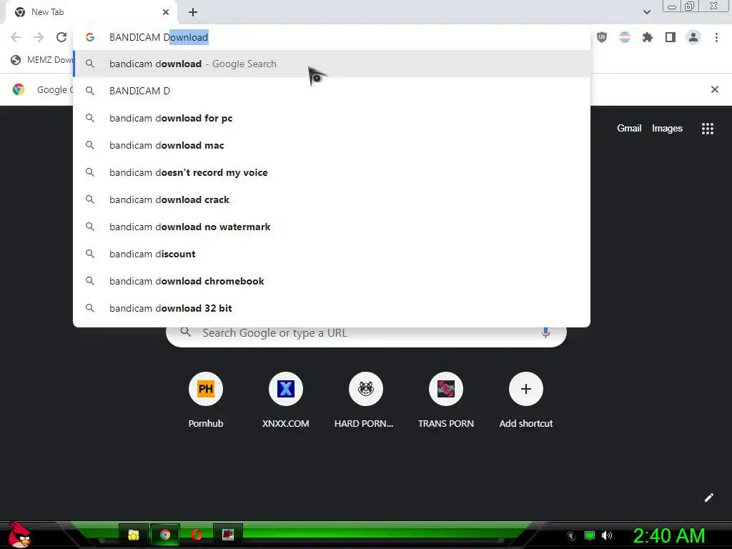This screenshot has width=732, height=549.
Task: Choose bandicam download mac suggestion
Action: point(332,145)
